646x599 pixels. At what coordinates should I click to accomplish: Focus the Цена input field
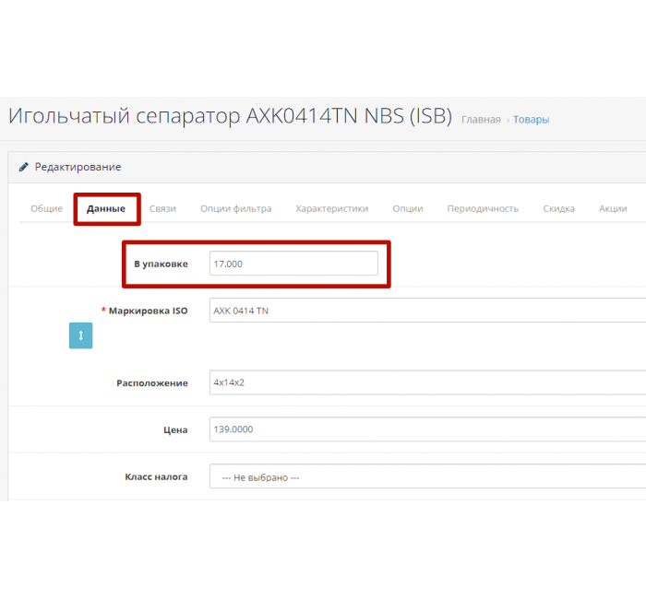click(427, 429)
